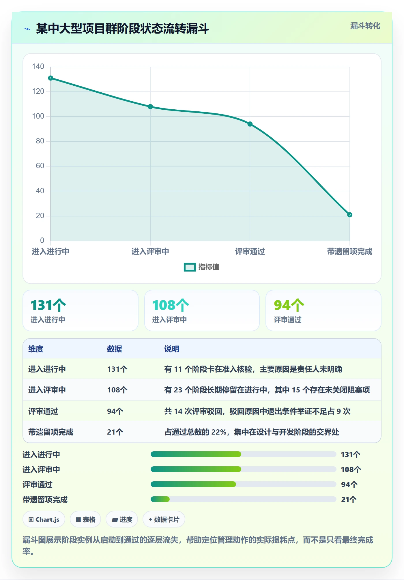404x580 pixels.
Task: Click the footer description paragraph
Action: 198,546
